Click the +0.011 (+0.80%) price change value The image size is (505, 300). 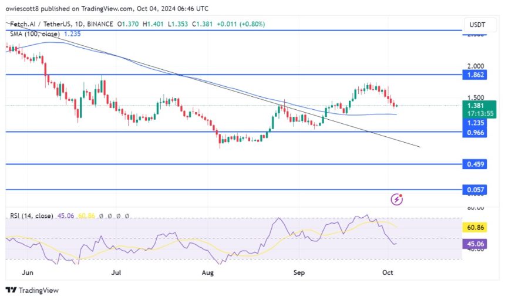243,24
